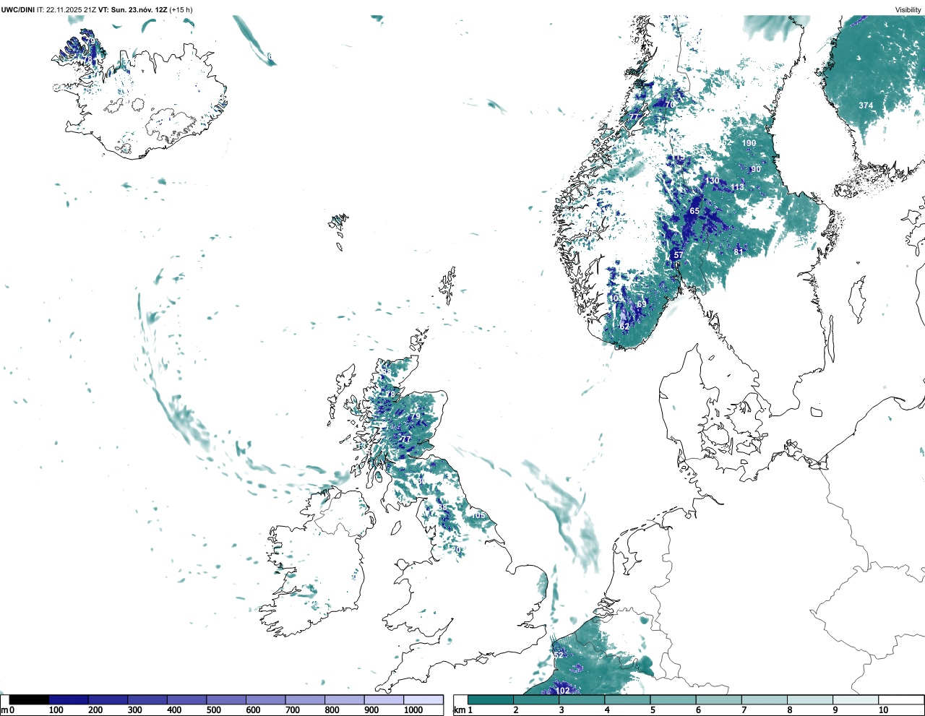Click the black 0–100 m legend swatch

(30, 700)
